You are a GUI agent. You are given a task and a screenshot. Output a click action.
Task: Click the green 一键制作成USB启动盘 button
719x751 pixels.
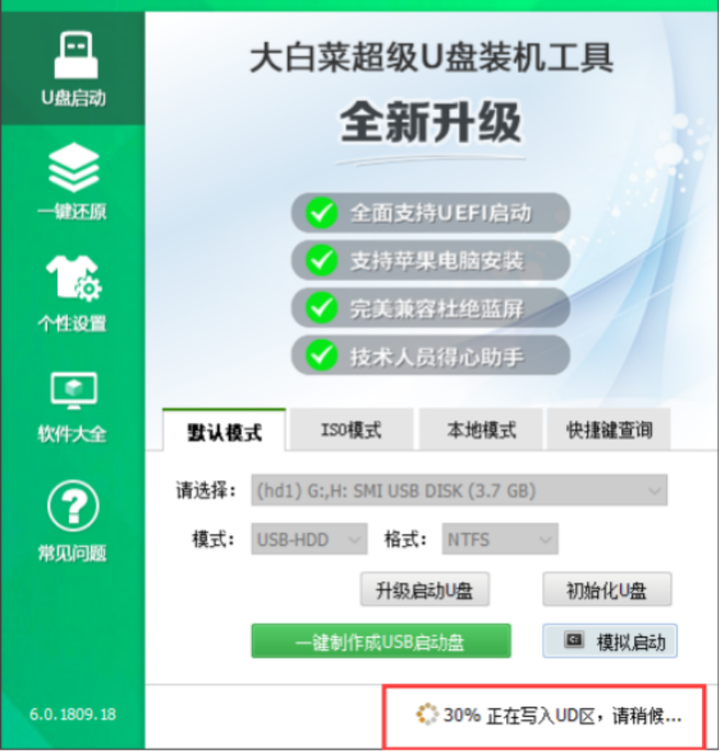pos(381,641)
